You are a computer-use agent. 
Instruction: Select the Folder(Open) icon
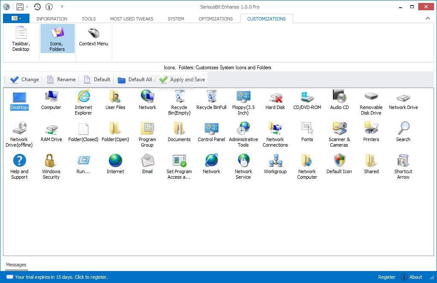[x=115, y=133]
